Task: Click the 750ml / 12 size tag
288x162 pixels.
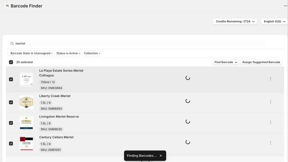Action: (x=48, y=82)
